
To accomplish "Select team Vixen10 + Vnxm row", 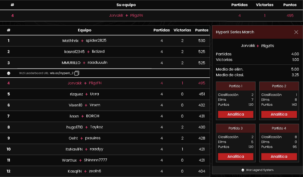I will [105, 105].
